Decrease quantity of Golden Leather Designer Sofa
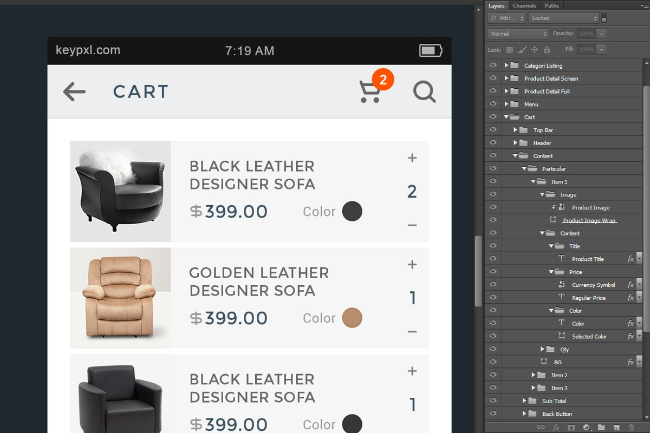The height and width of the screenshot is (433, 650). [x=412, y=332]
